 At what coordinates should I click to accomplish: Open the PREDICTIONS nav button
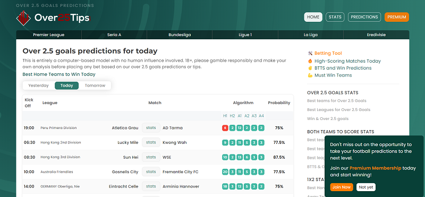coord(364,17)
